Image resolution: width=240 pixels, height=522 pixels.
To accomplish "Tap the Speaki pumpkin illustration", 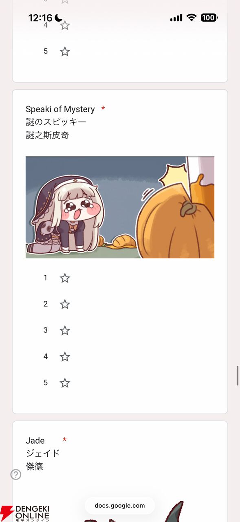I will click(x=120, y=207).
